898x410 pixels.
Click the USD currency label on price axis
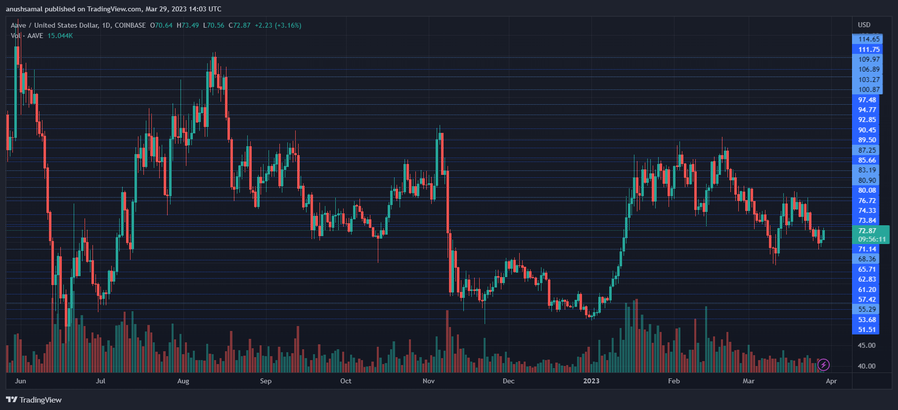[864, 25]
